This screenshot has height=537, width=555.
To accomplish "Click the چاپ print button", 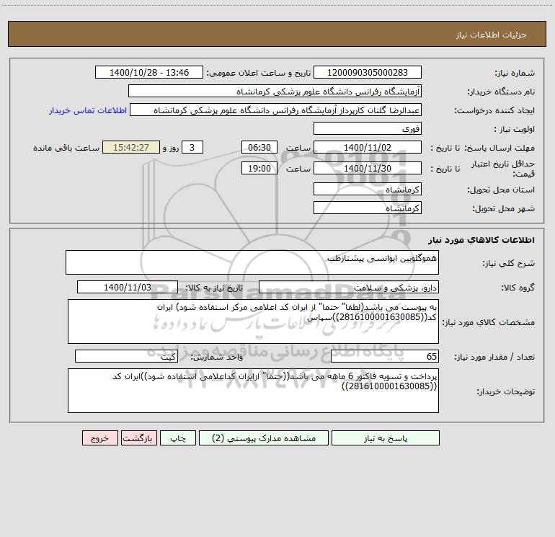I will pos(178,438).
